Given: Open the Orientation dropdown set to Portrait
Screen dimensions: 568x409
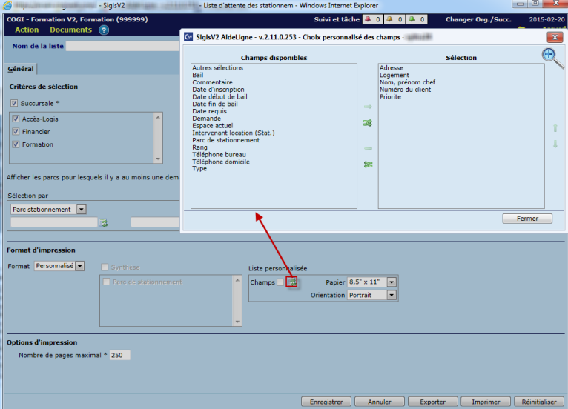Looking at the screenshot, I should pyautogui.click(x=392, y=295).
